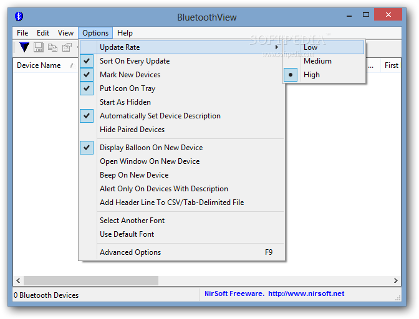Enable Hide Paired Devices
This screenshot has width=419, height=319.
tap(181, 130)
